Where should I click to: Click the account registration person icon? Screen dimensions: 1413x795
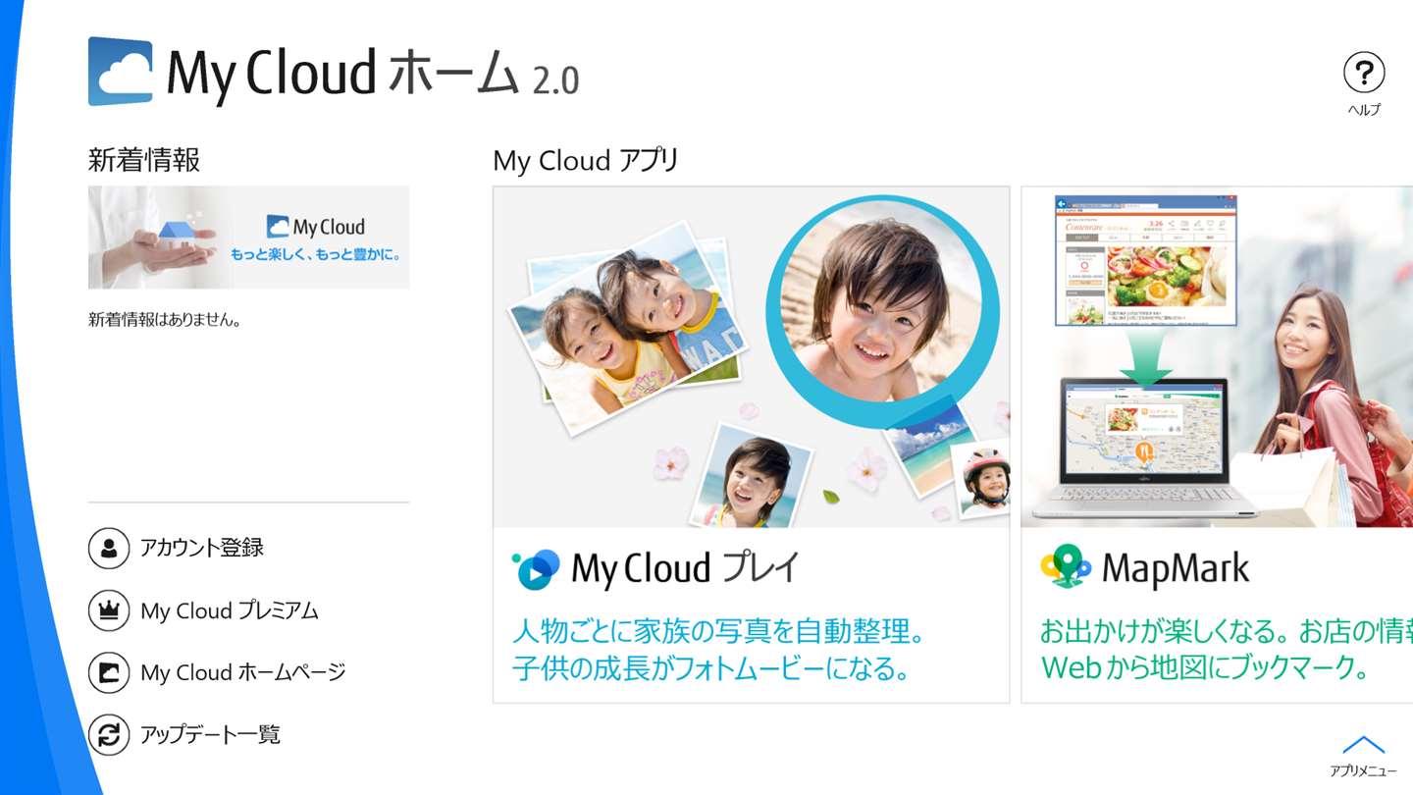point(109,548)
